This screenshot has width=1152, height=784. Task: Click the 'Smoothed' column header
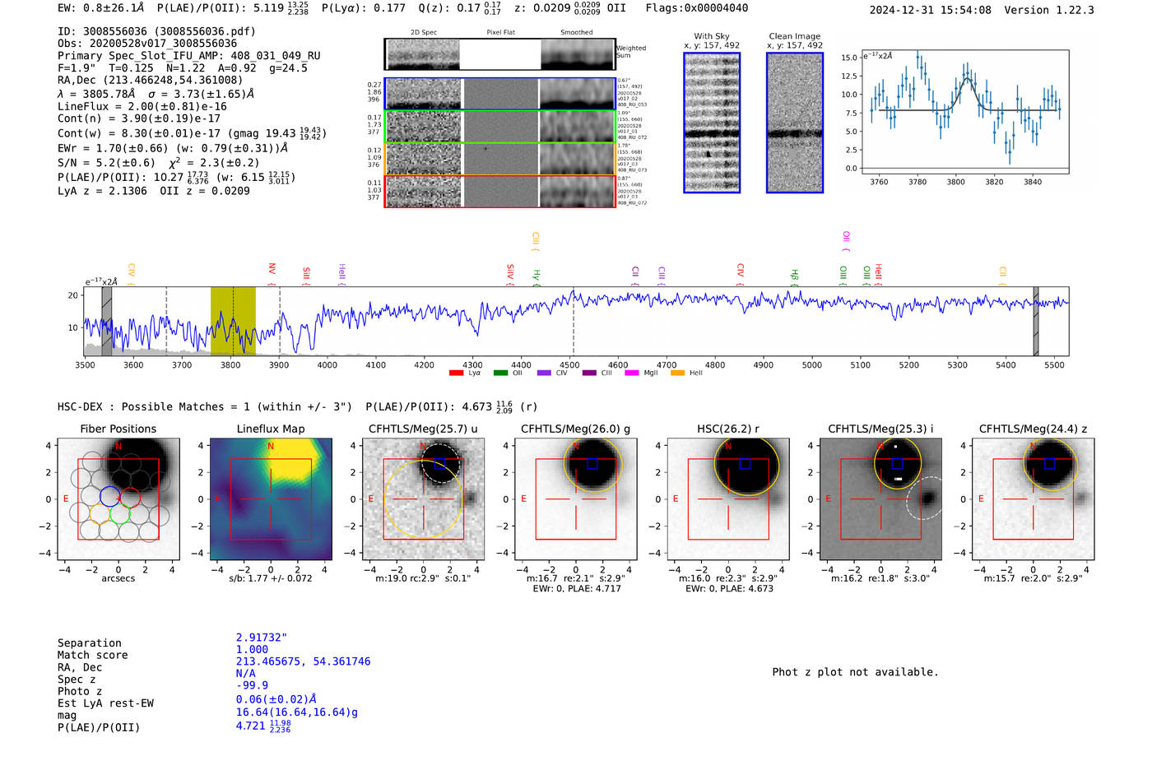pos(576,32)
